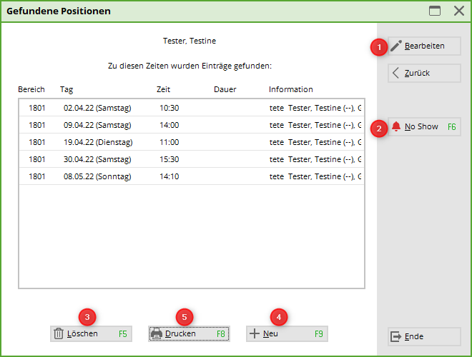Click the Bereich column header

click(x=31, y=89)
